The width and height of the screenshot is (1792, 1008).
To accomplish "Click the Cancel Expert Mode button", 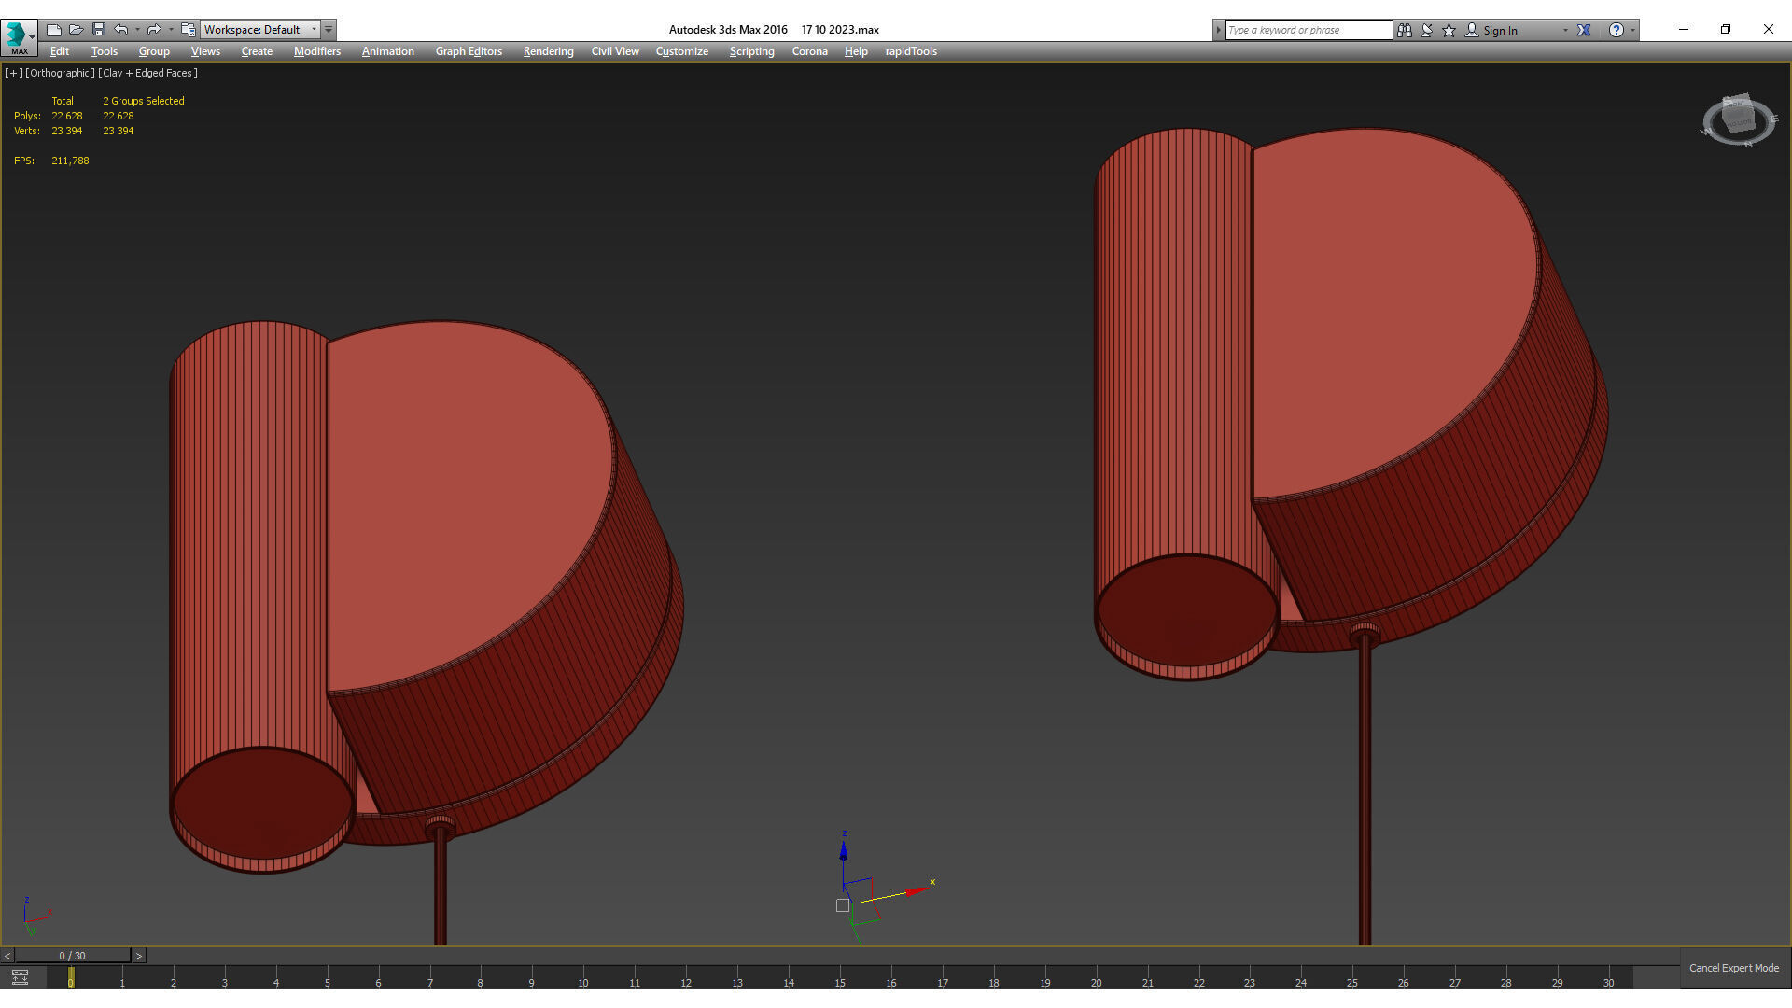I will click(1734, 968).
